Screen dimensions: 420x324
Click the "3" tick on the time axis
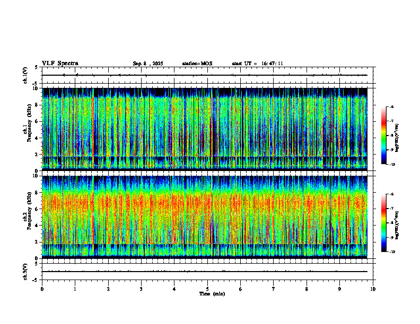coord(141,289)
